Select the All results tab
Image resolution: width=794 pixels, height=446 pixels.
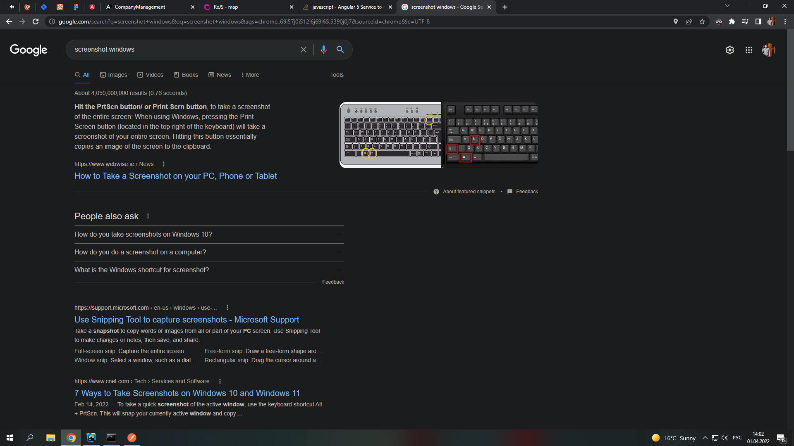click(x=82, y=75)
